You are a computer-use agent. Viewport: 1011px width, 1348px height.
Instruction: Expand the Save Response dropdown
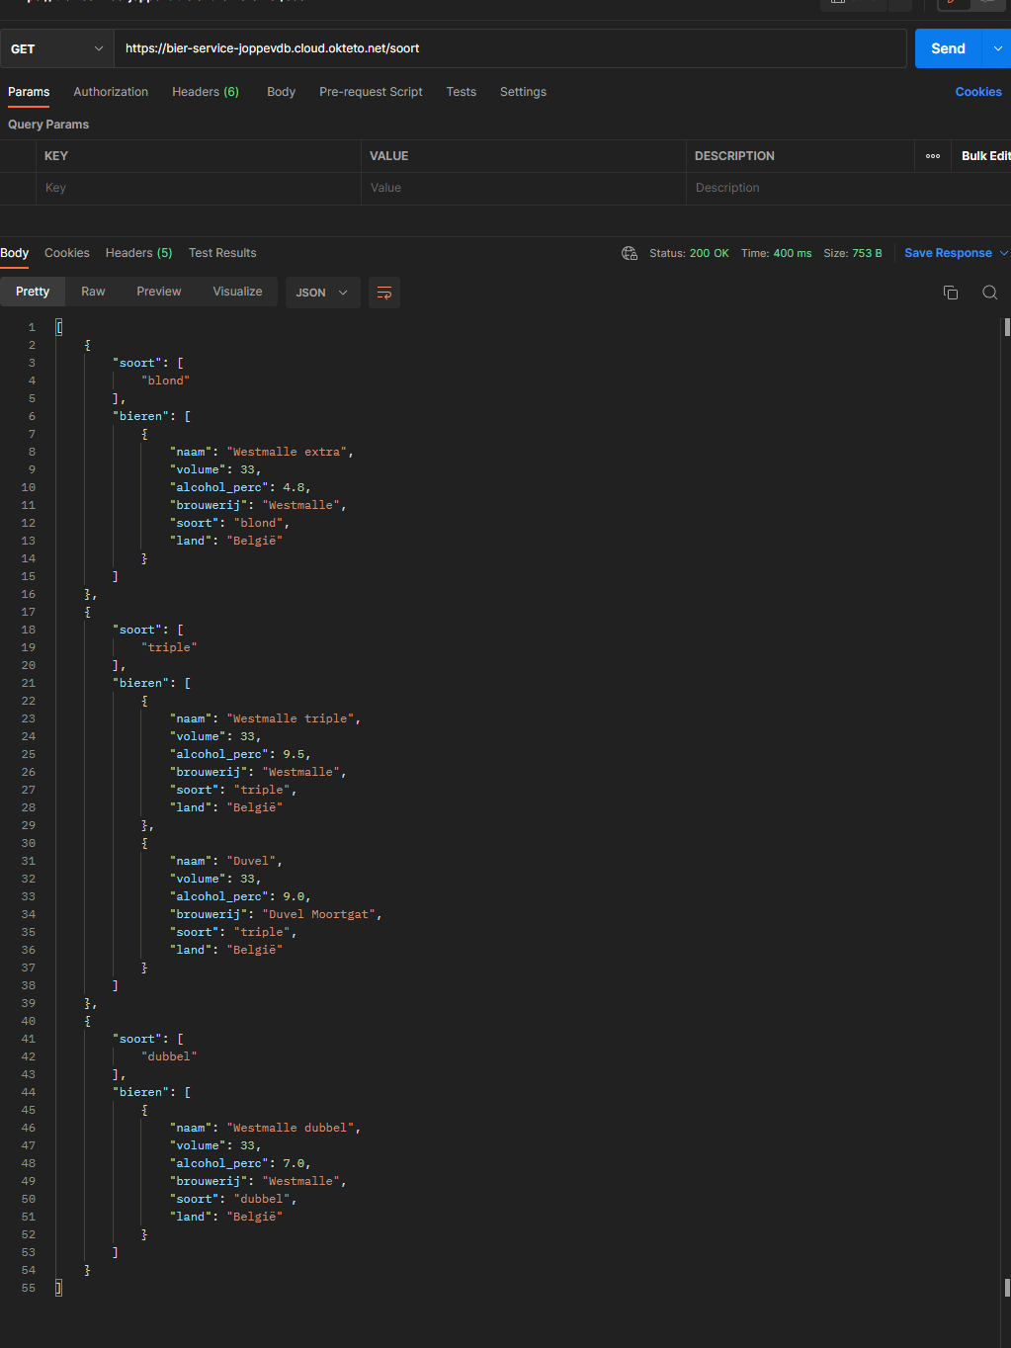(1003, 252)
